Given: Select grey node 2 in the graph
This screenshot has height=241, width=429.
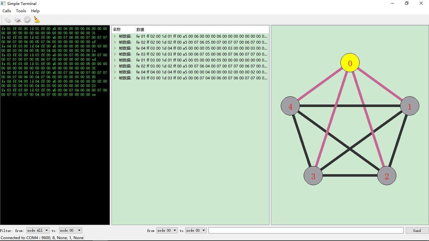Looking at the screenshot, I should click(x=387, y=176).
